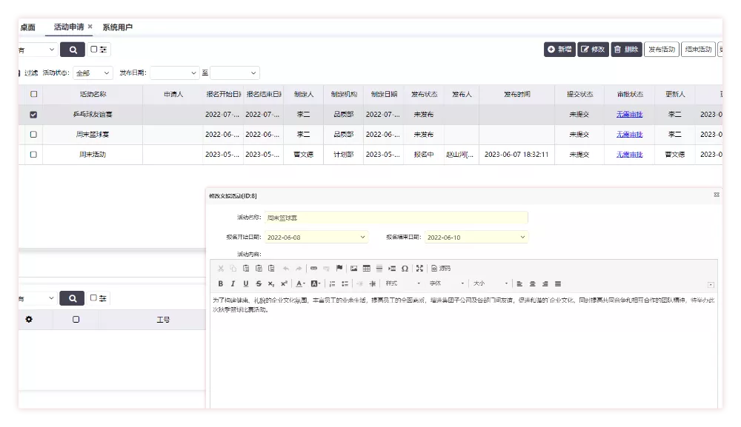Open the 大小 size dropdown in the editor
Image resolution: width=741 pixels, height=427 pixels.
click(x=491, y=283)
